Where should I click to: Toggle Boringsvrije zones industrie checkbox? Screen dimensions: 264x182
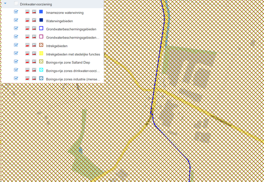[x=16, y=78]
